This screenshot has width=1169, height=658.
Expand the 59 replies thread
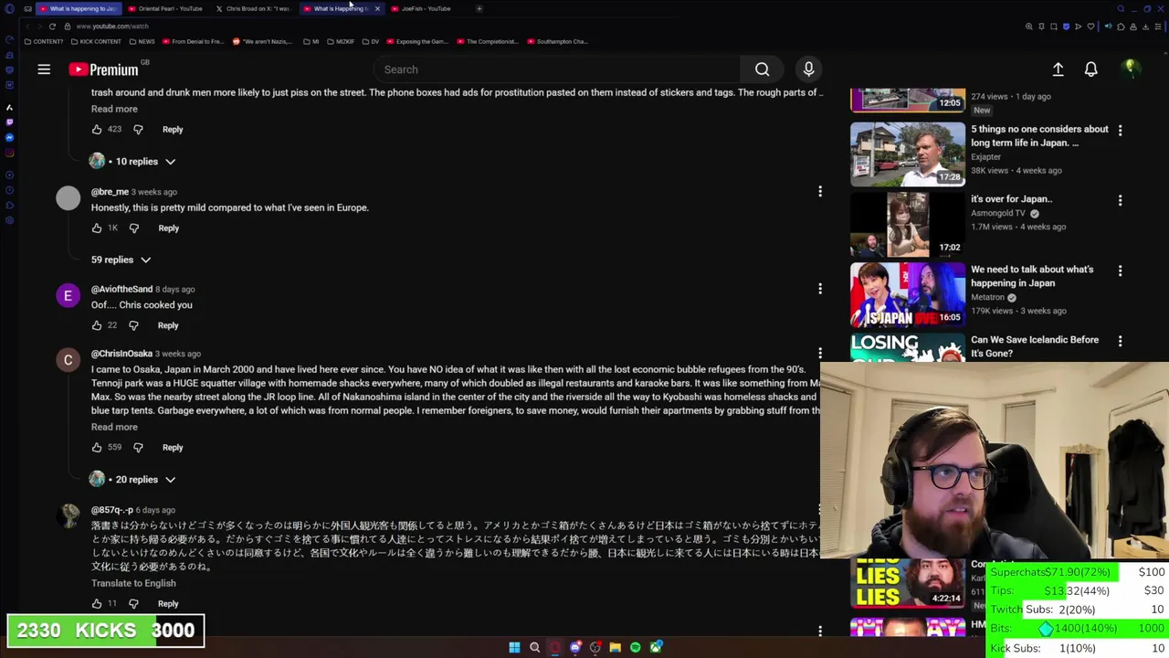point(121,260)
